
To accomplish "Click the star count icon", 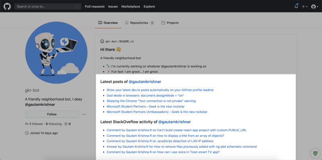I will [66, 124].
